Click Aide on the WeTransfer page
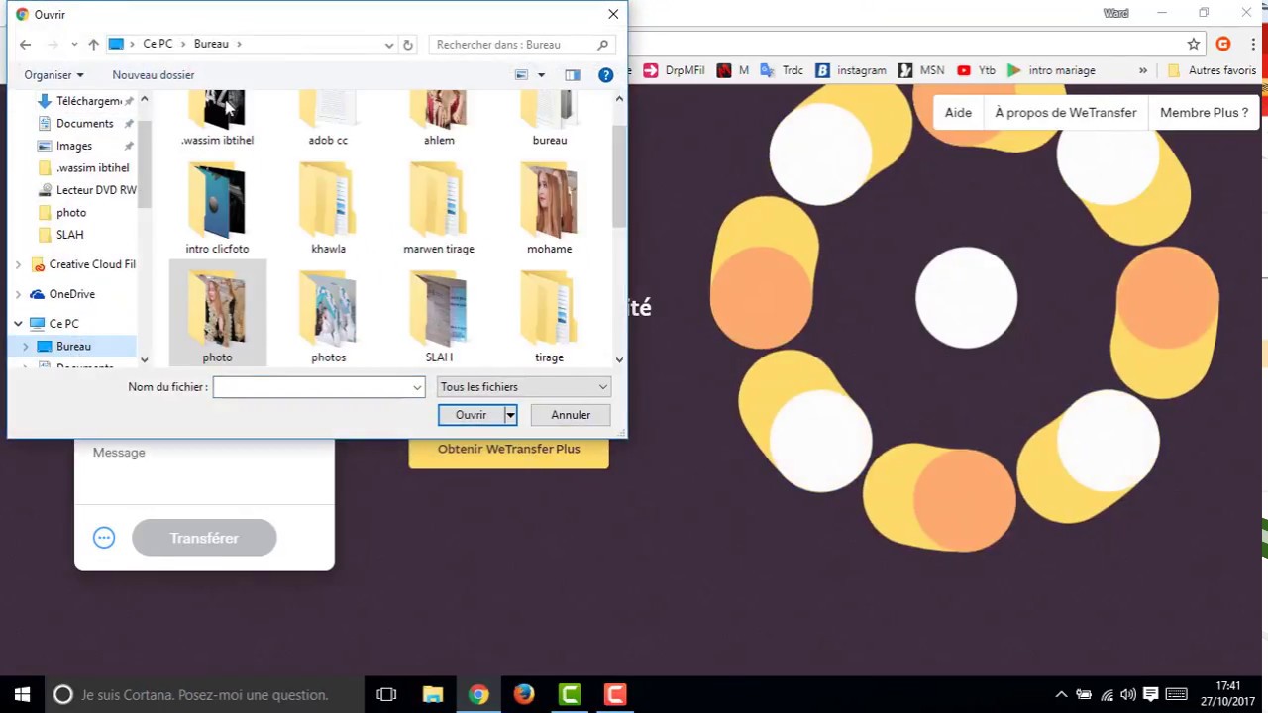The height and width of the screenshot is (713, 1268). 958,112
